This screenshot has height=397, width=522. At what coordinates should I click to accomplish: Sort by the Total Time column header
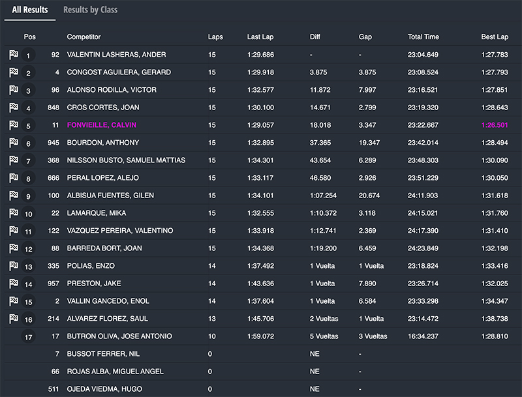click(423, 37)
